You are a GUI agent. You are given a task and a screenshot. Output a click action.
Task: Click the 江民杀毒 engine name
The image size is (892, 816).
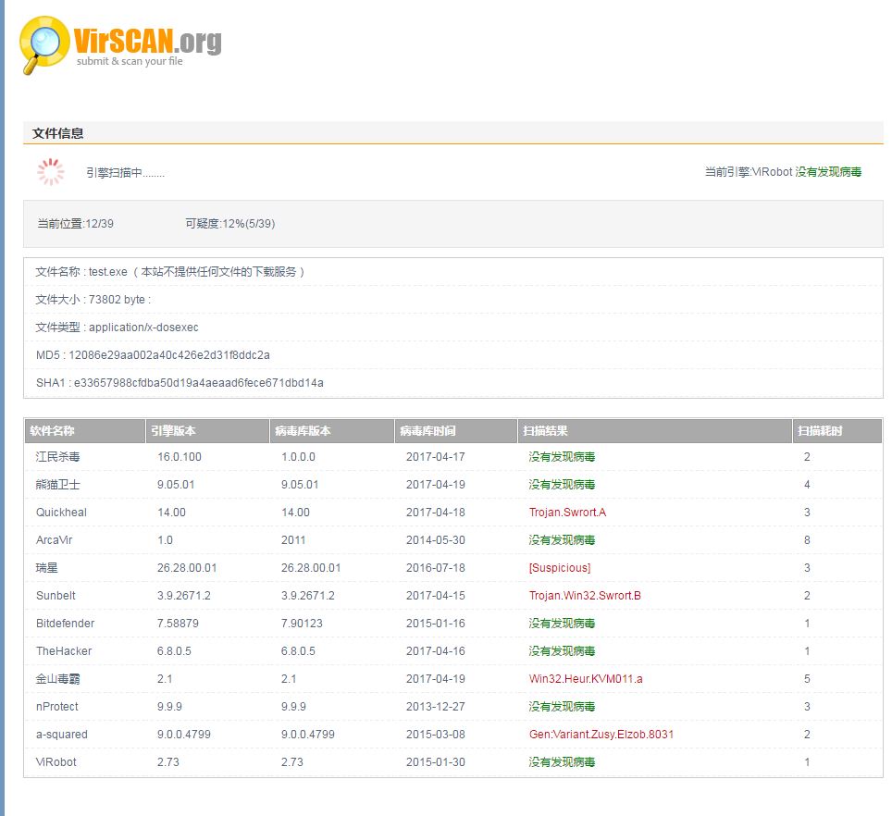(58, 457)
